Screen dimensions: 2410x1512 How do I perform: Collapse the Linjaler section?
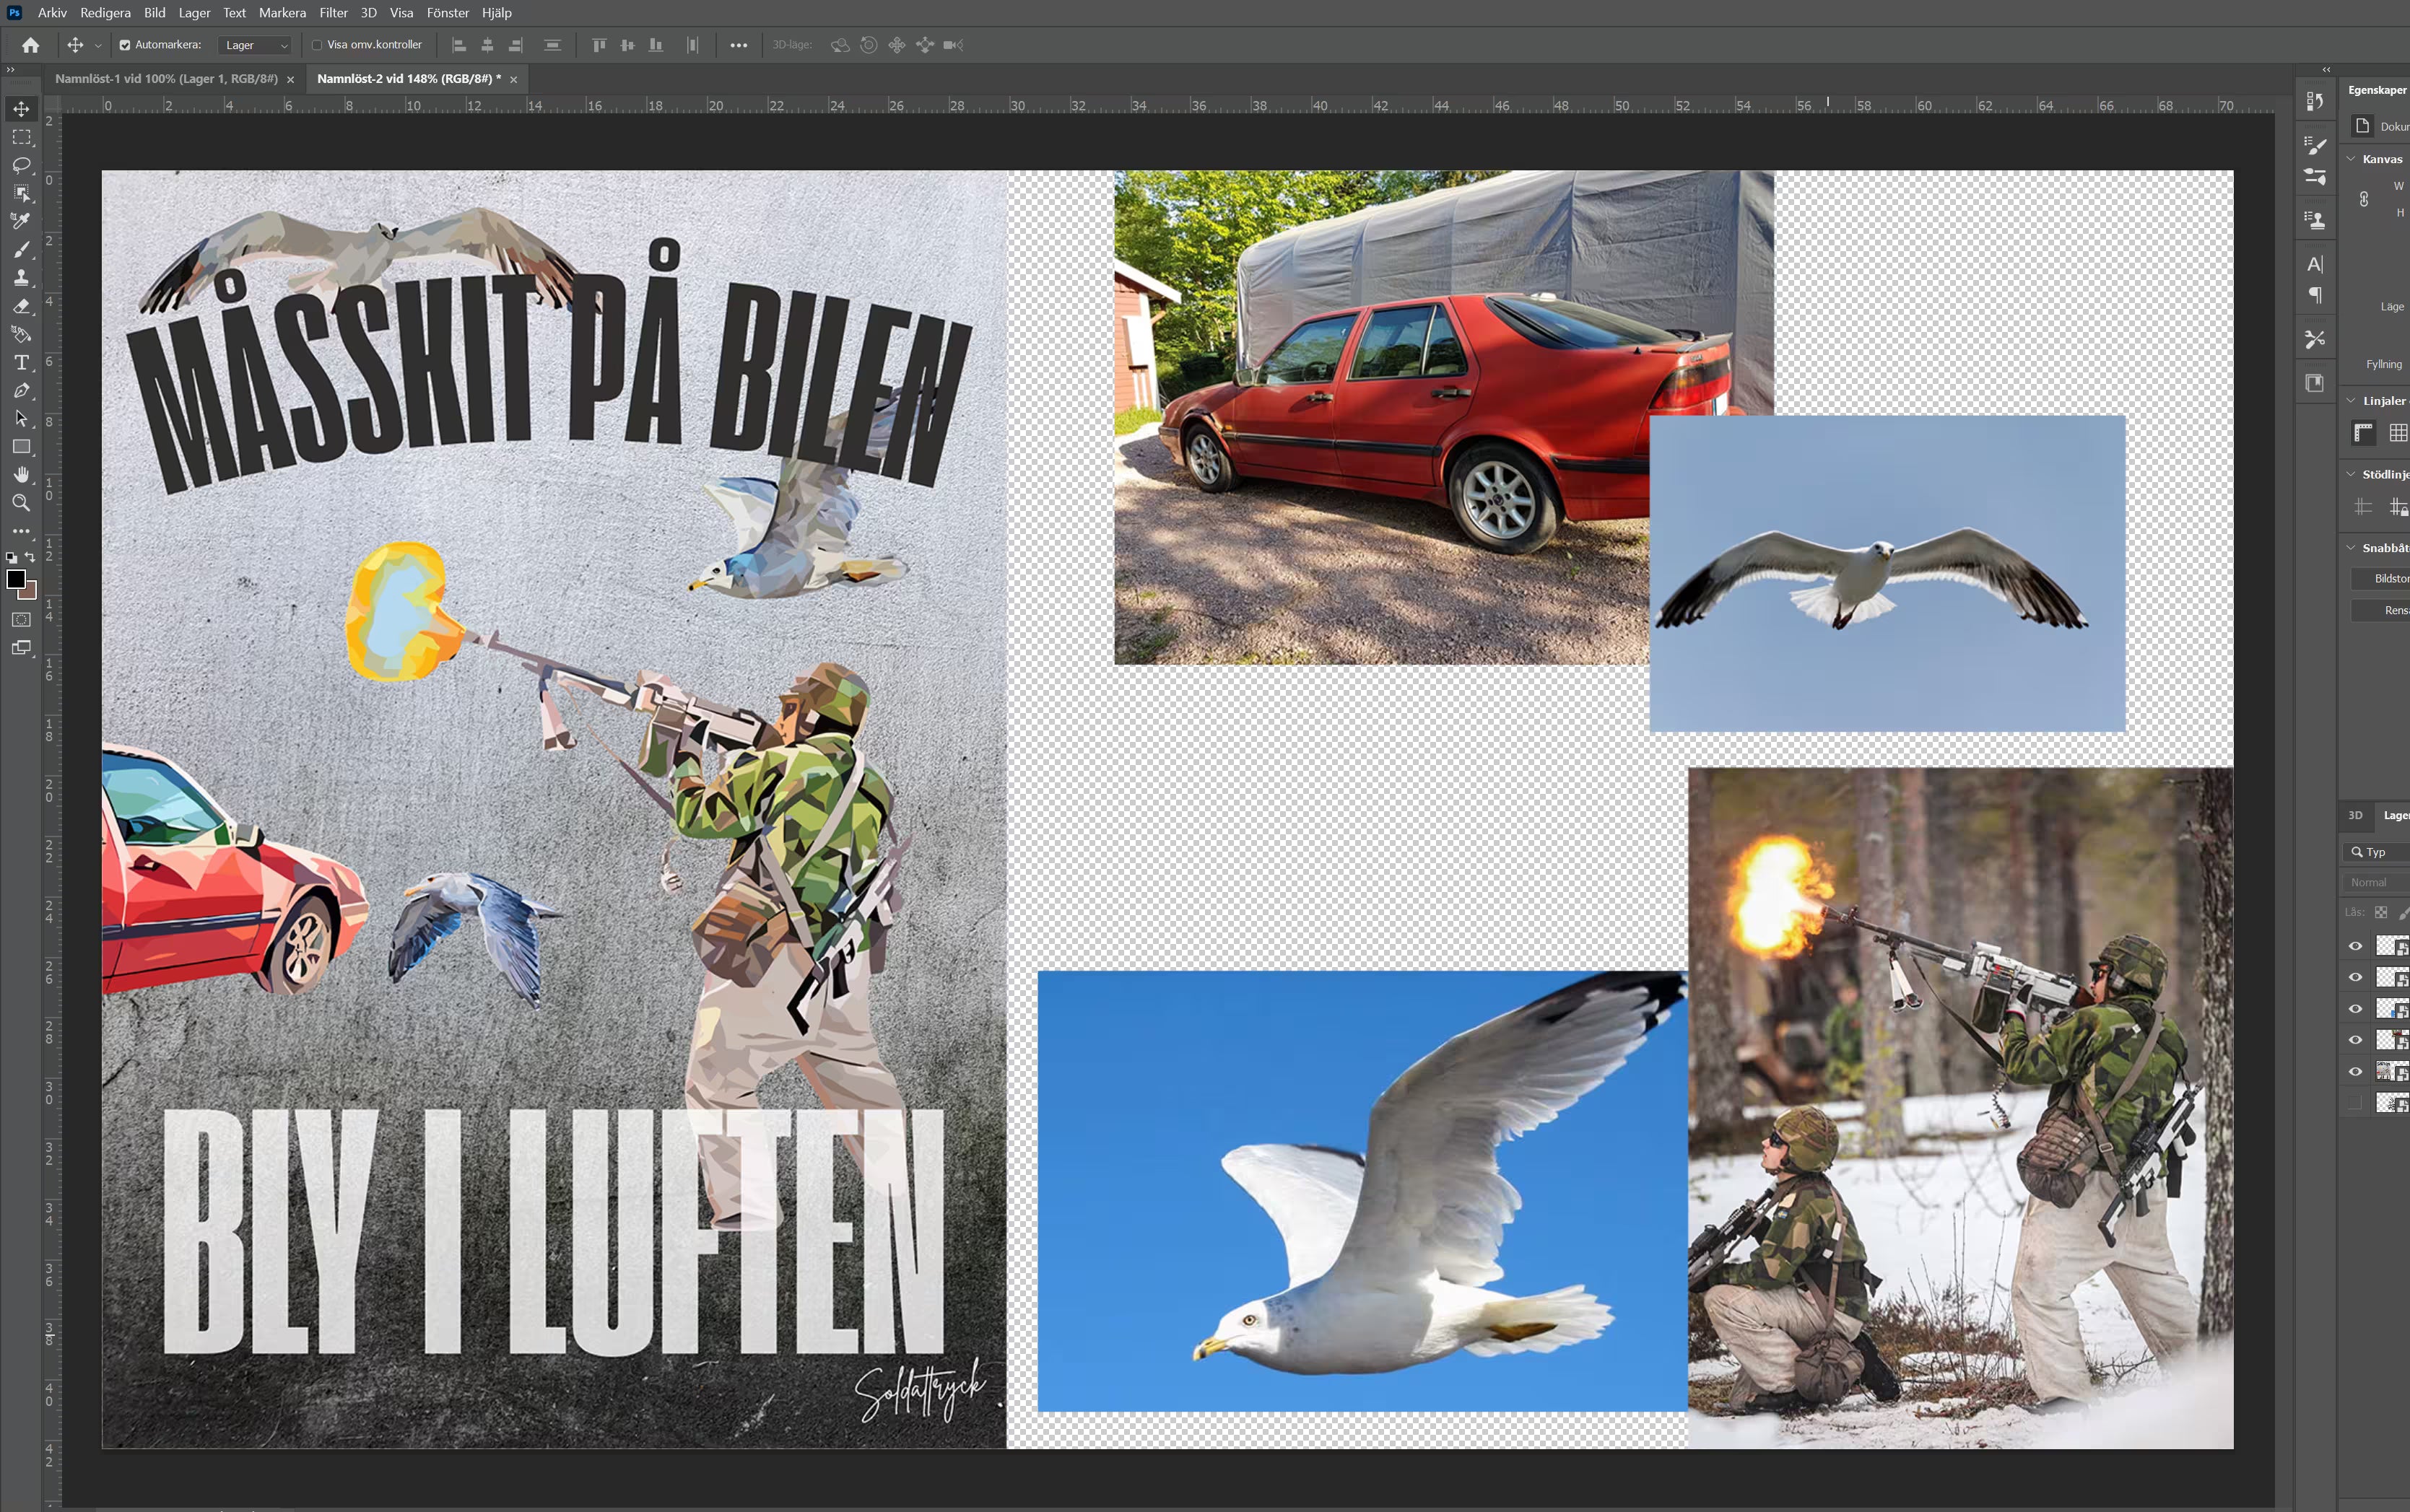click(2351, 401)
